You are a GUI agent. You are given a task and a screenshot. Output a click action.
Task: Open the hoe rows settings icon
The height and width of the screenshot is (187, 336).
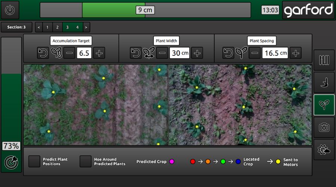tap(324, 60)
